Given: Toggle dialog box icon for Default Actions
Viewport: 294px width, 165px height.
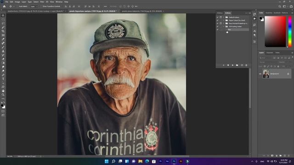Looking at the screenshot, I should (220, 17).
